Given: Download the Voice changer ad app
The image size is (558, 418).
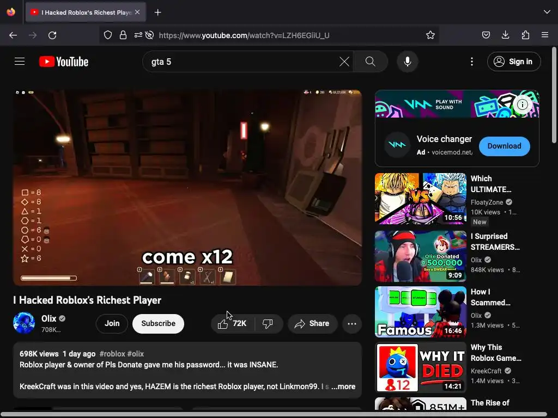Looking at the screenshot, I should click(x=504, y=146).
